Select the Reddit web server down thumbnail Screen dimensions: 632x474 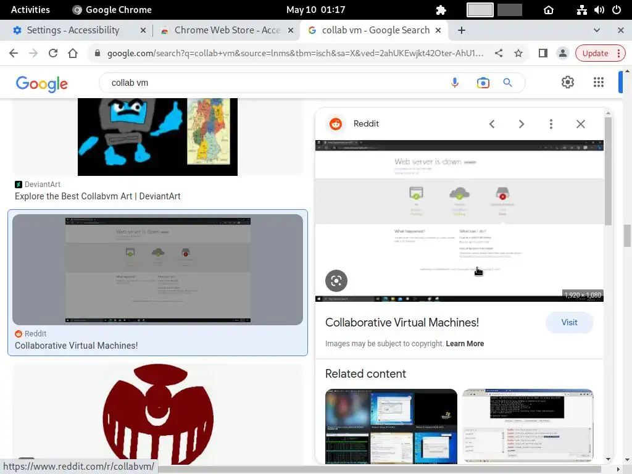click(x=157, y=270)
